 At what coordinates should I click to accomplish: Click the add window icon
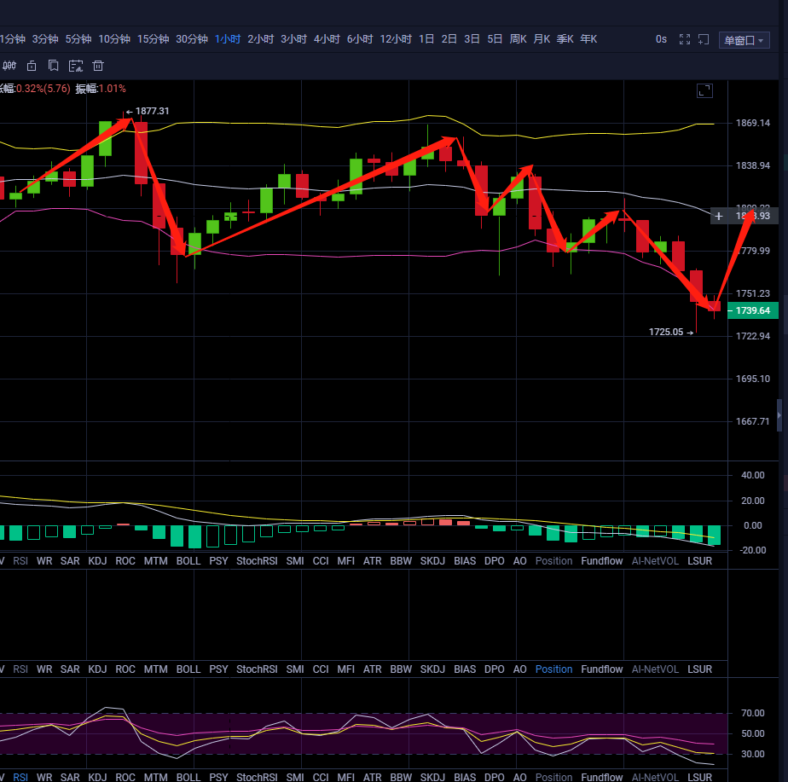(704, 39)
